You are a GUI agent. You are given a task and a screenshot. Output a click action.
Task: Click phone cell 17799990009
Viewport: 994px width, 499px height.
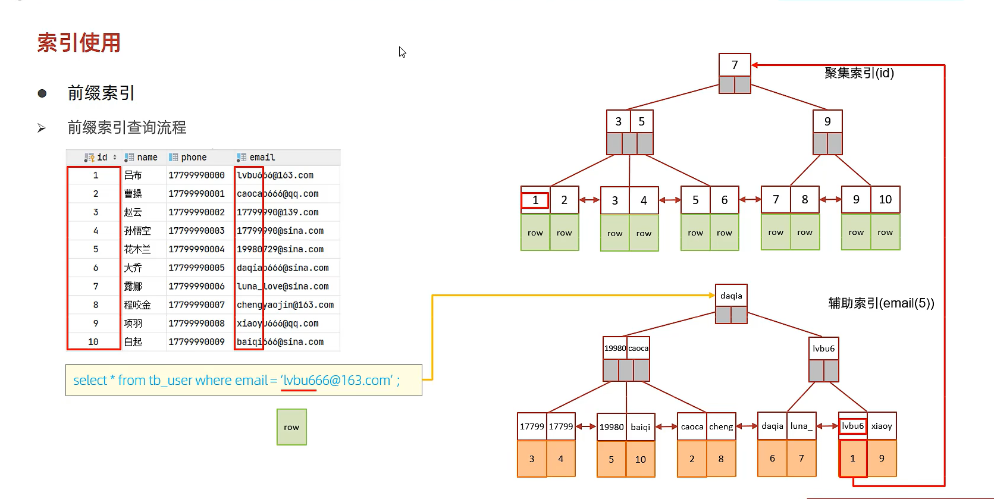pyautogui.click(x=196, y=342)
